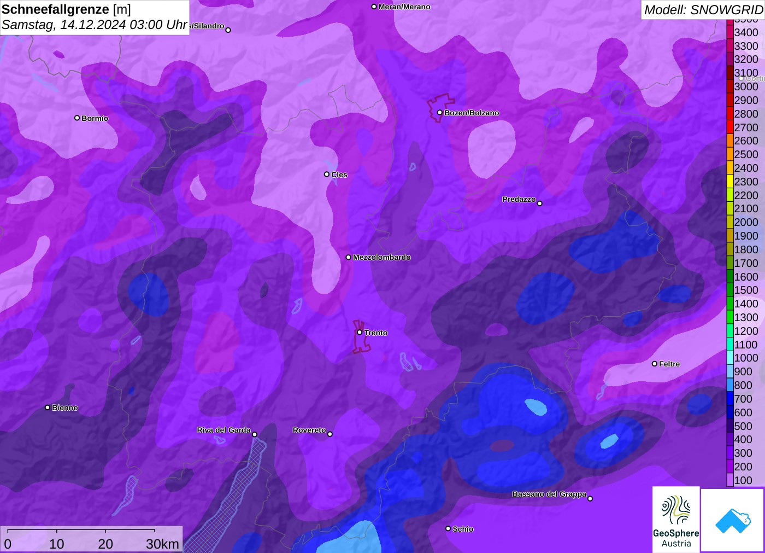Click the Schneefallgrenze [m] title
Screen dimensions: 765x553
point(66,9)
